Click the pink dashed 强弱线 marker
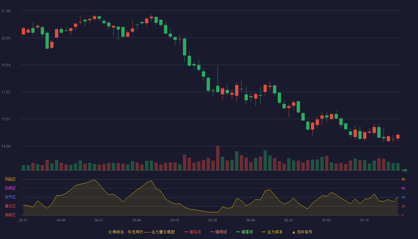This screenshot has width=418, height=239. 212,232
